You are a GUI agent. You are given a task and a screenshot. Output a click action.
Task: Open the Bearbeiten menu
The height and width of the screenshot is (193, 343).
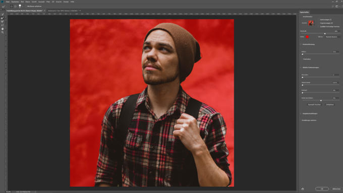(x=15, y=2)
